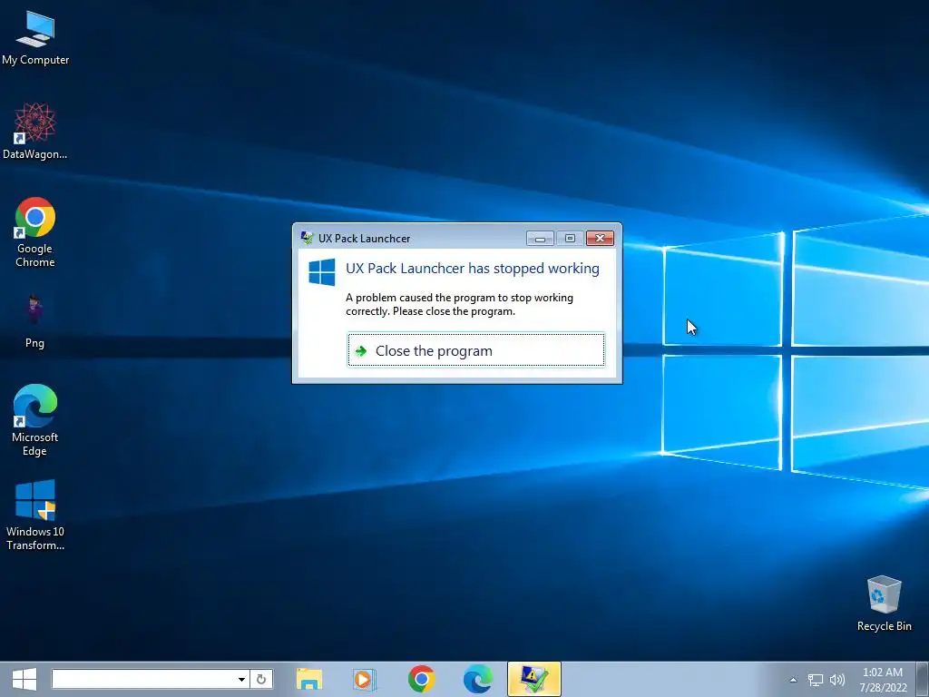Launch Chrome from the taskbar
929x697 pixels.
[x=421, y=679]
